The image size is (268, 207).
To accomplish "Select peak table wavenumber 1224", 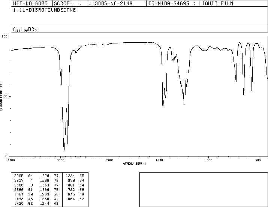I will click(x=70, y=176).
